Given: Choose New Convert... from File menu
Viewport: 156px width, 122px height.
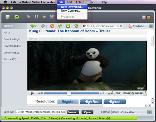Looking at the screenshot, I should 72,11.
